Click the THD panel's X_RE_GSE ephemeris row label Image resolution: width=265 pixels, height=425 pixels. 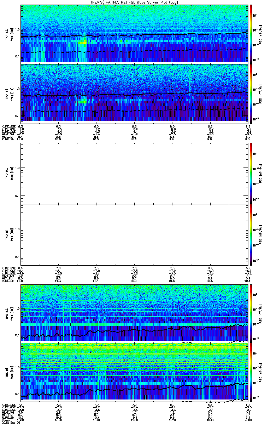(8, 268)
